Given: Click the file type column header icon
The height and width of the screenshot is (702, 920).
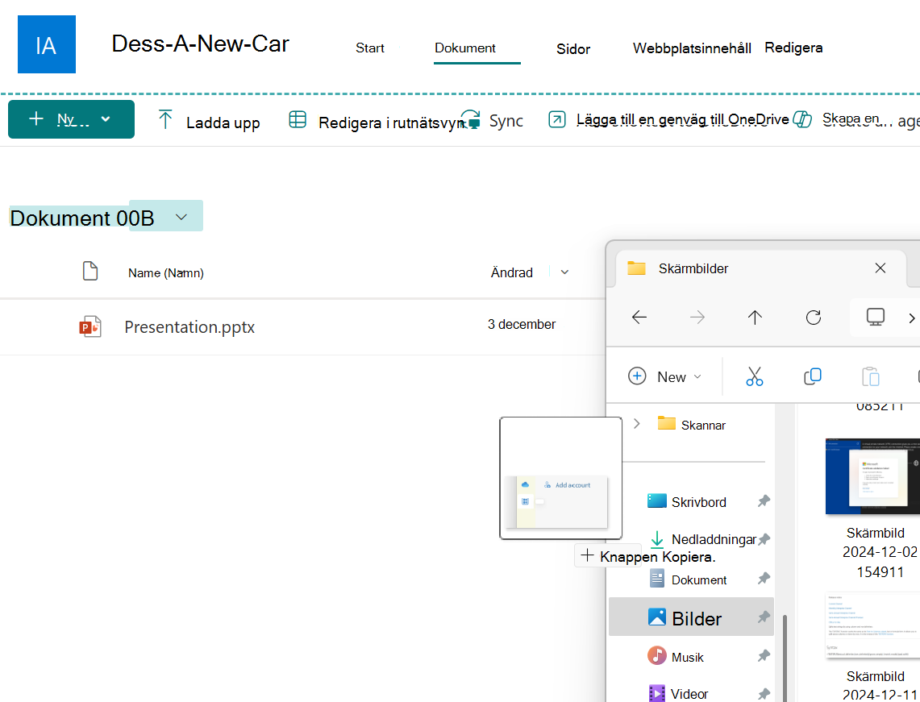Looking at the screenshot, I should 90,271.
